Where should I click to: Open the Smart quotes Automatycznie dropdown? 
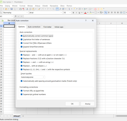pyautogui.click(x=33, y=77)
